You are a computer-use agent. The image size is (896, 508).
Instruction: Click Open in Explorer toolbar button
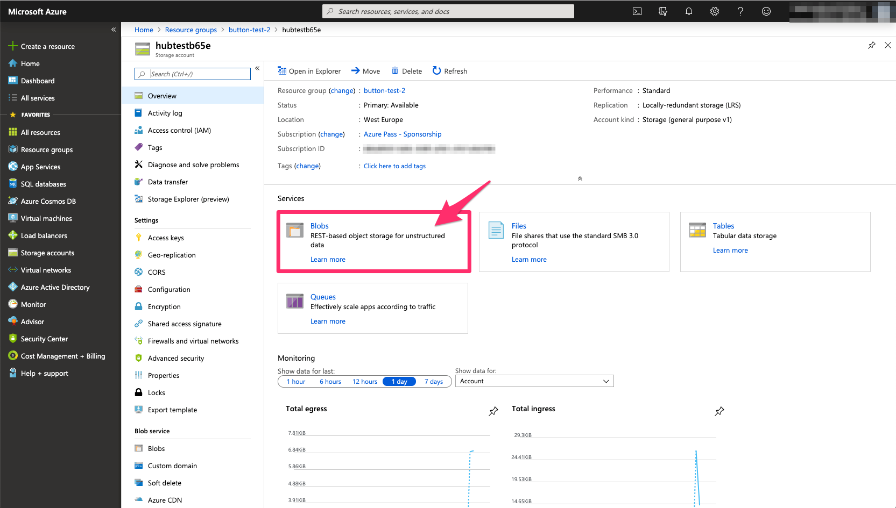coord(309,71)
